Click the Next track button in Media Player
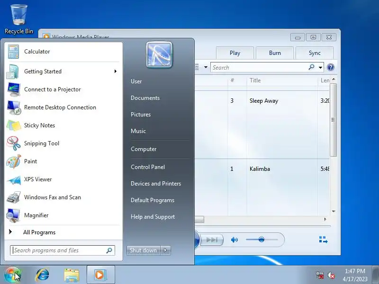 212,240
